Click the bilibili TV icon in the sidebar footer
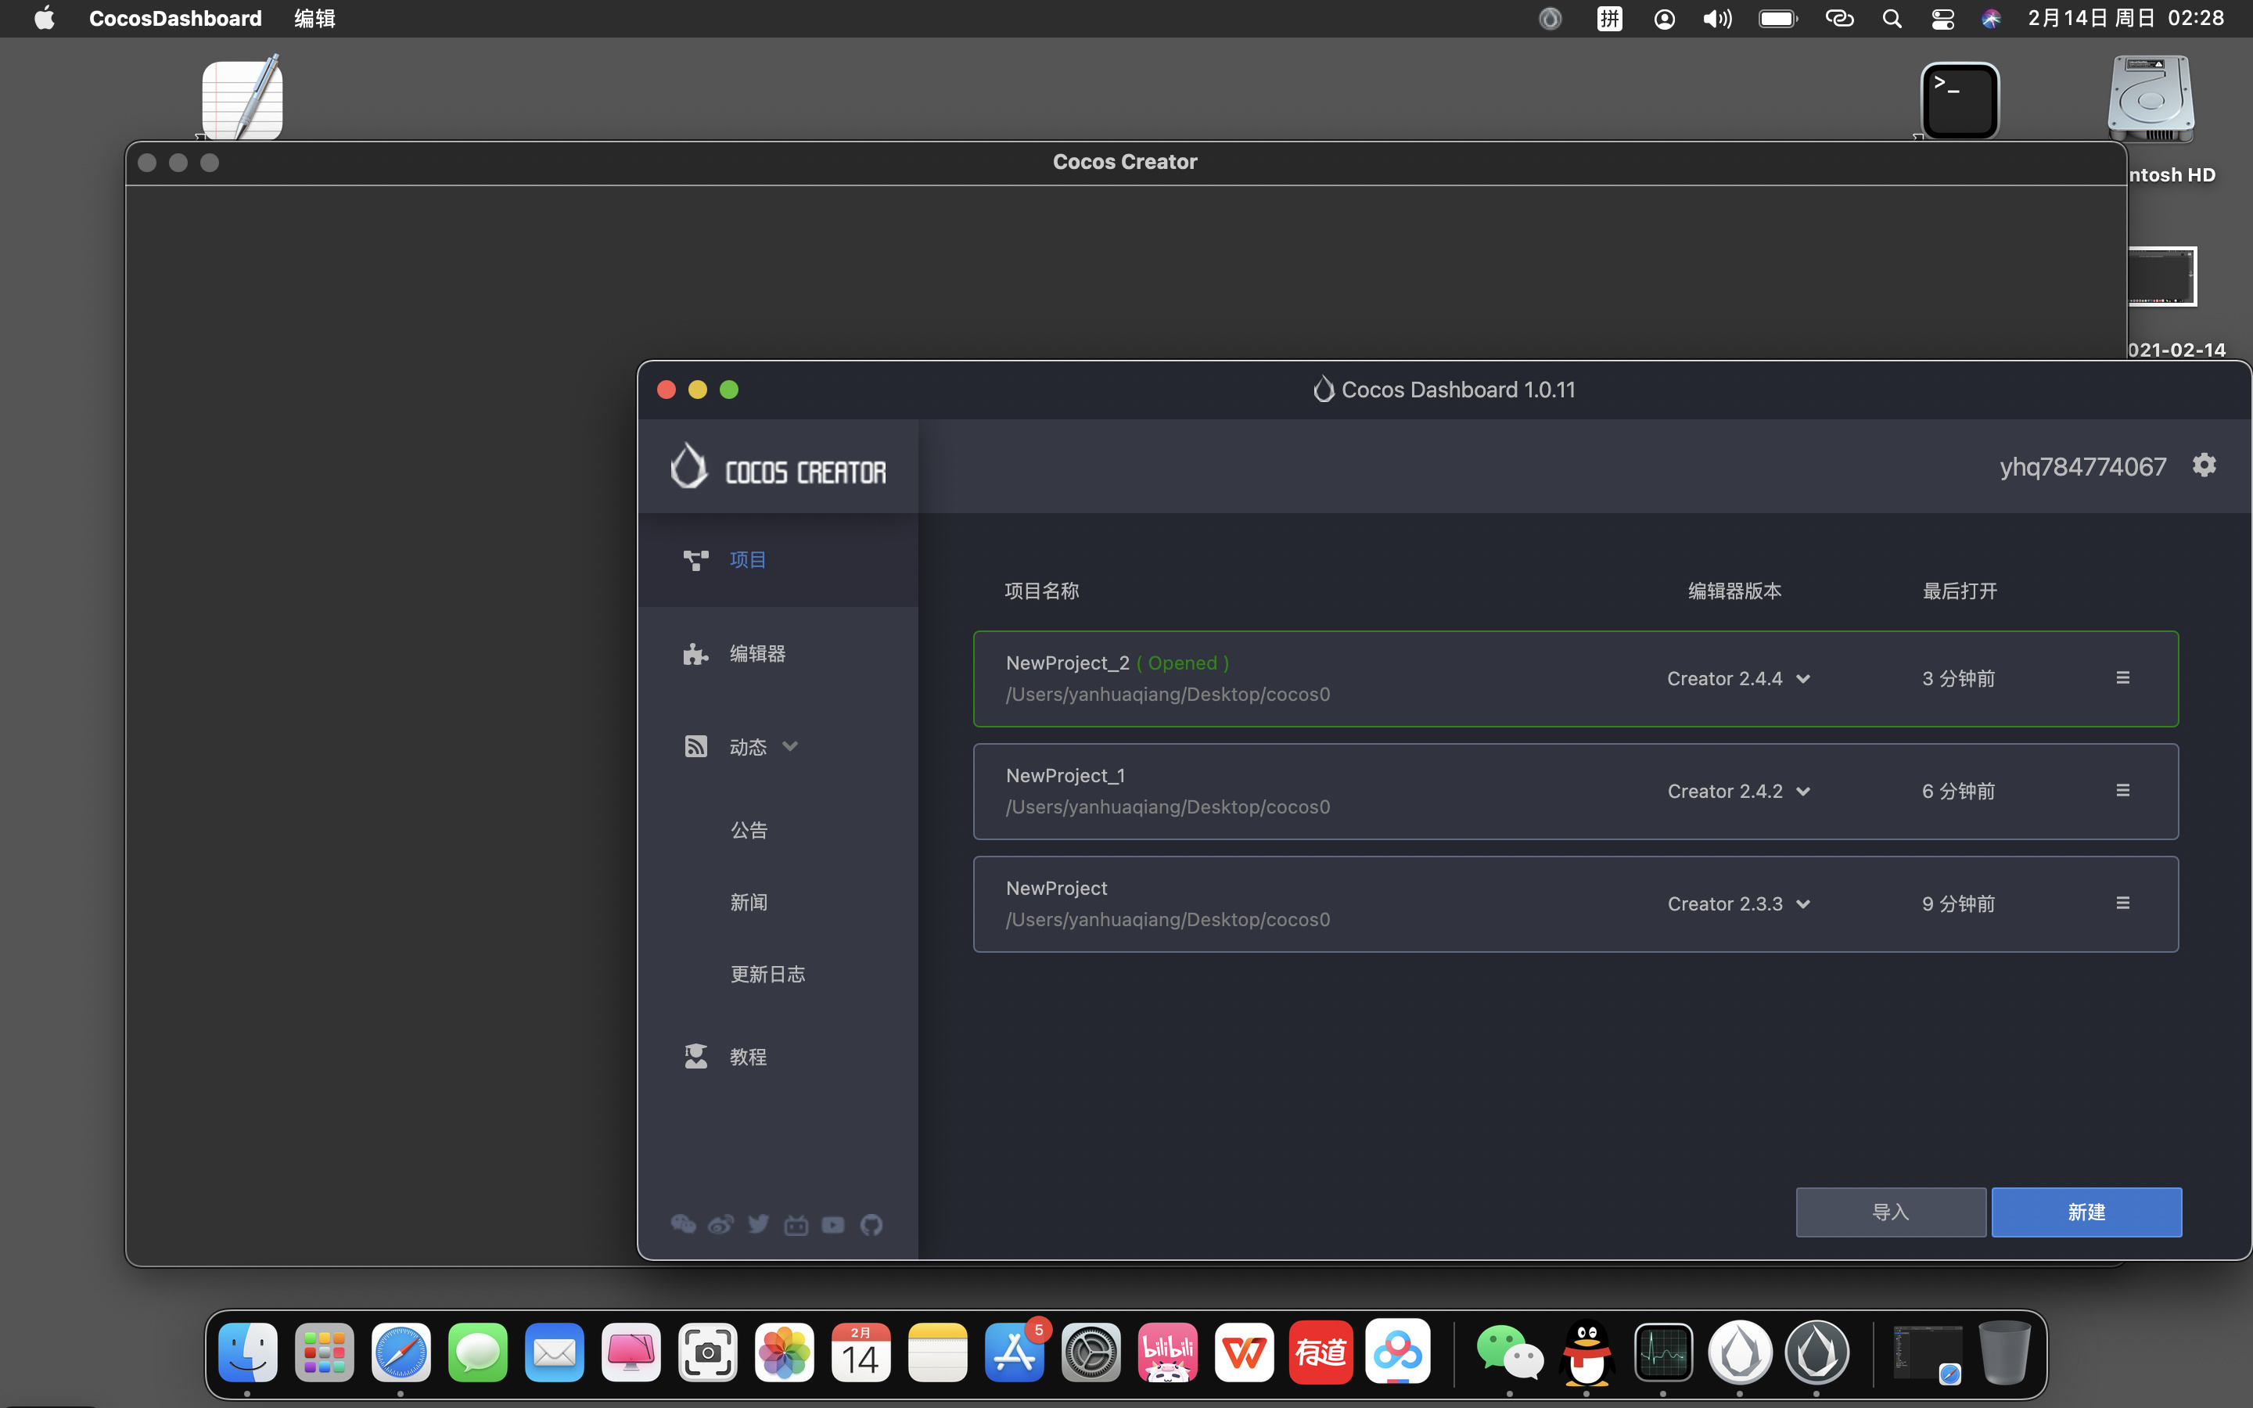The height and width of the screenshot is (1408, 2253). click(x=796, y=1224)
